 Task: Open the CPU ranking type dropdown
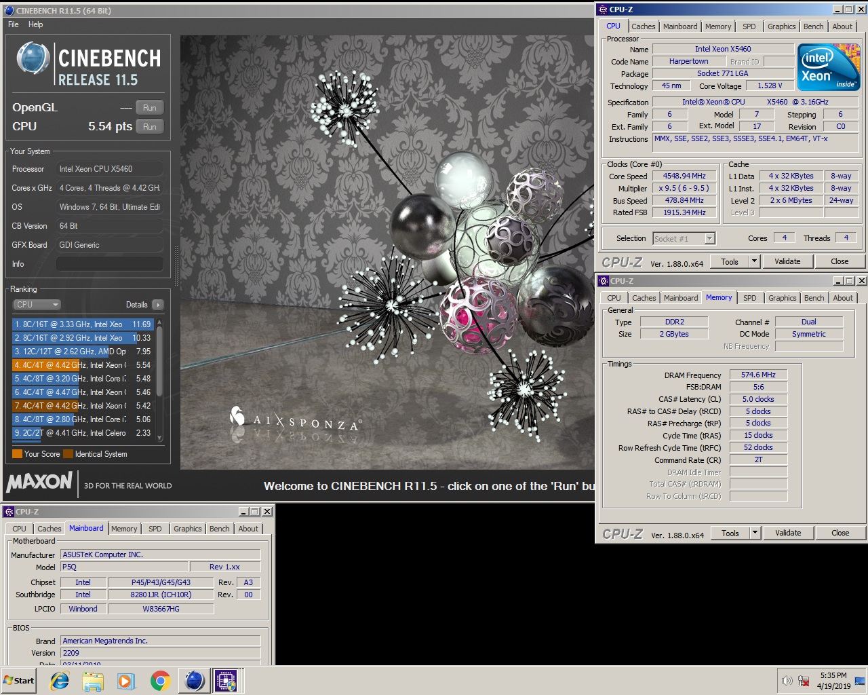coord(37,305)
